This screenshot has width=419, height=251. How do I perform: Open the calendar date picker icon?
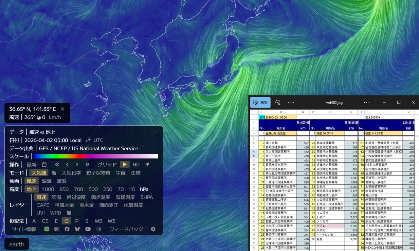click(44, 164)
